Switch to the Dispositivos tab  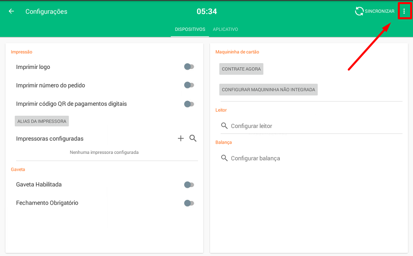point(190,29)
